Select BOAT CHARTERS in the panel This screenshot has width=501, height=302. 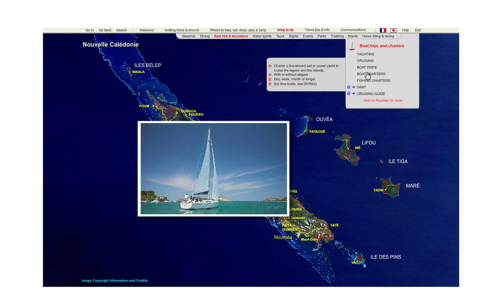pyautogui.click(x=371, y=74)
